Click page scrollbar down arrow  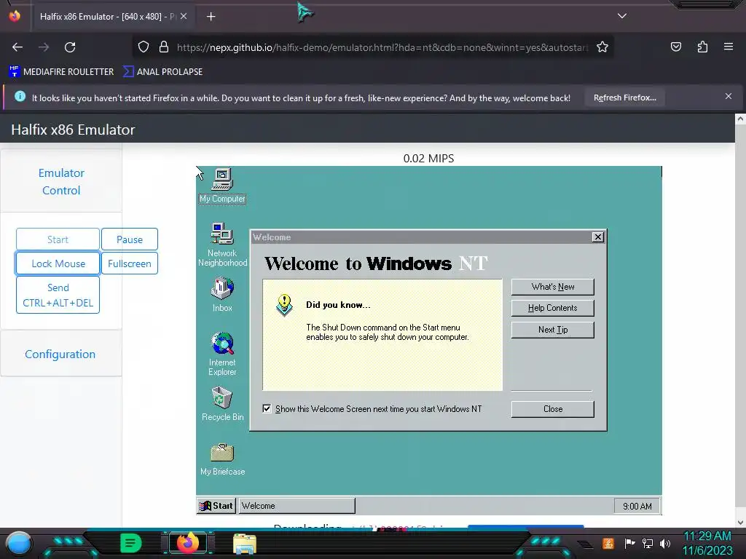click(x=740, y=523)
